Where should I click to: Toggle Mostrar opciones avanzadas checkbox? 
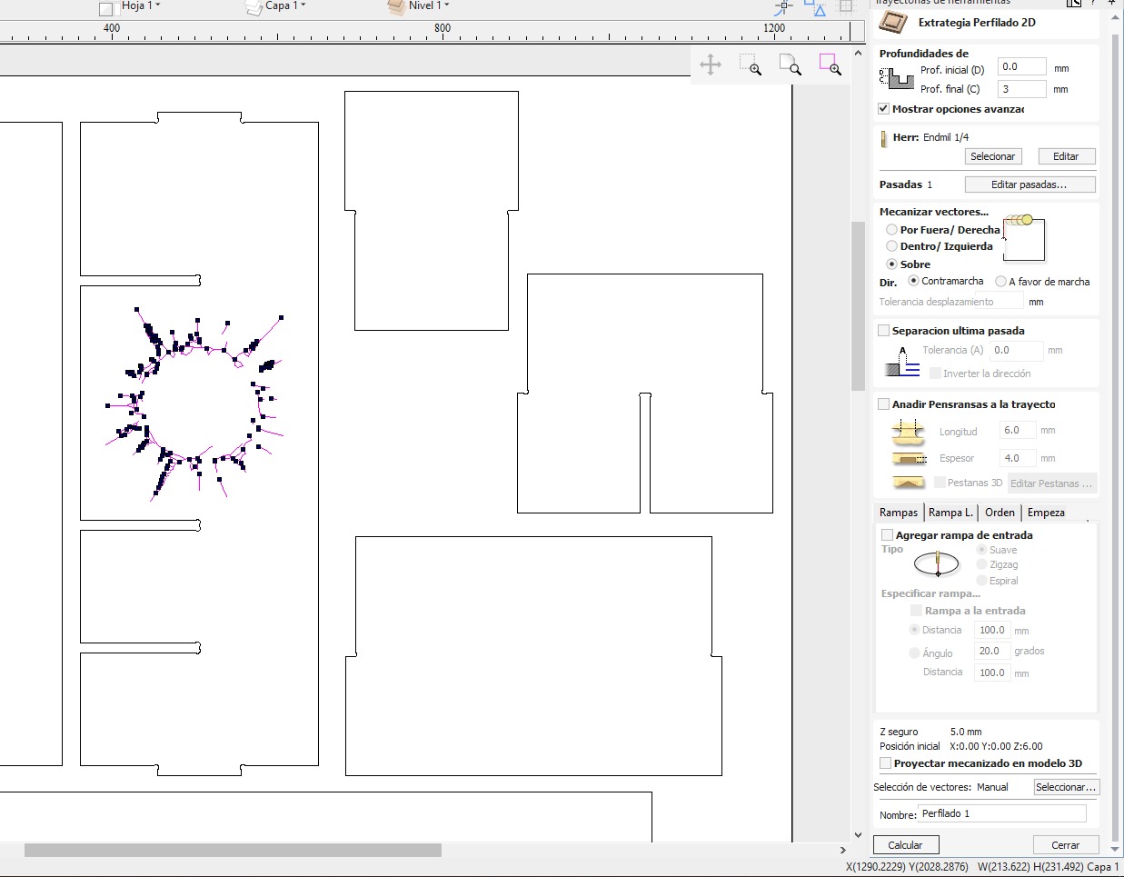(884, 109)
